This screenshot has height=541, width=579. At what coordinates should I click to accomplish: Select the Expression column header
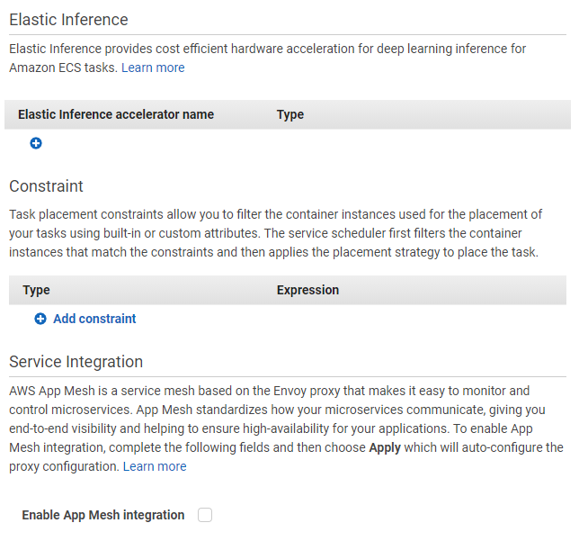(x=308, y=290)
